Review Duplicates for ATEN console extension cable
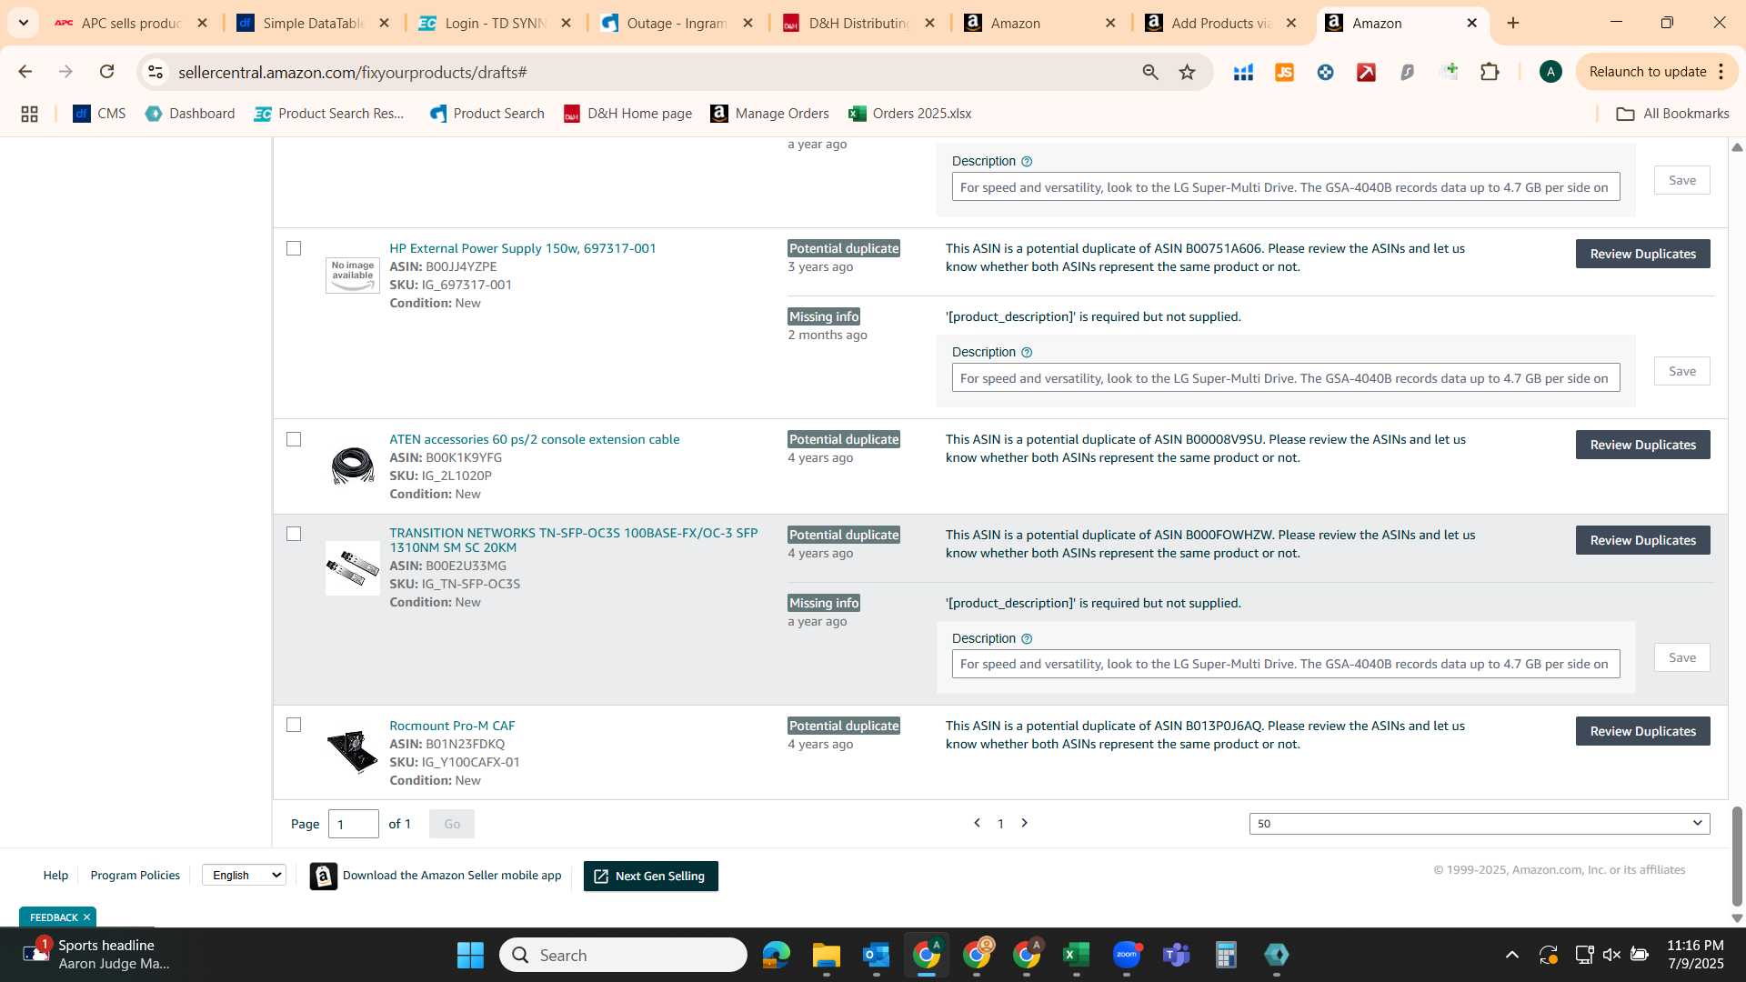Image resolution: width=1746 pixels, height=982 pixels. tap(1642, 445)
